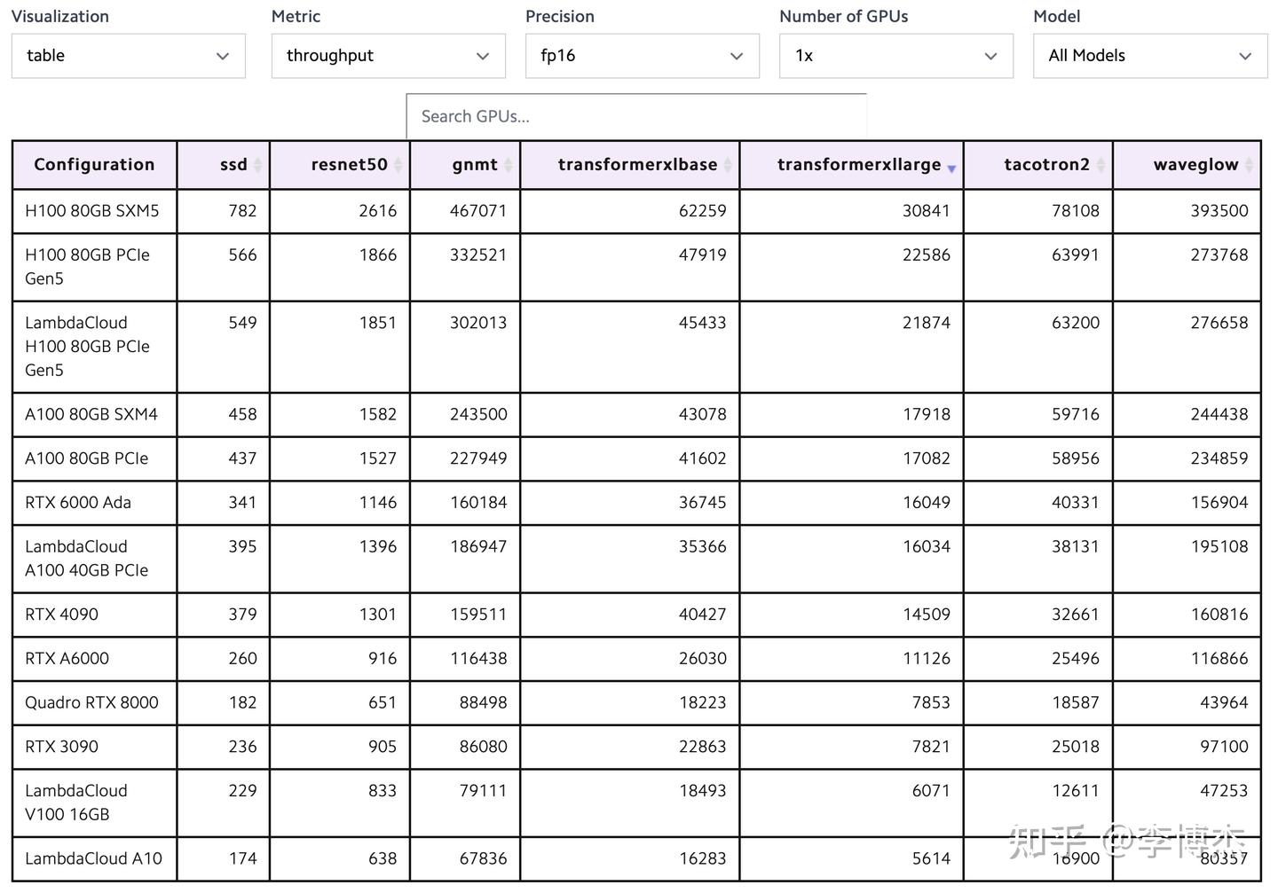Click the tacotron2 value 59716

(x=1076, y=414)
